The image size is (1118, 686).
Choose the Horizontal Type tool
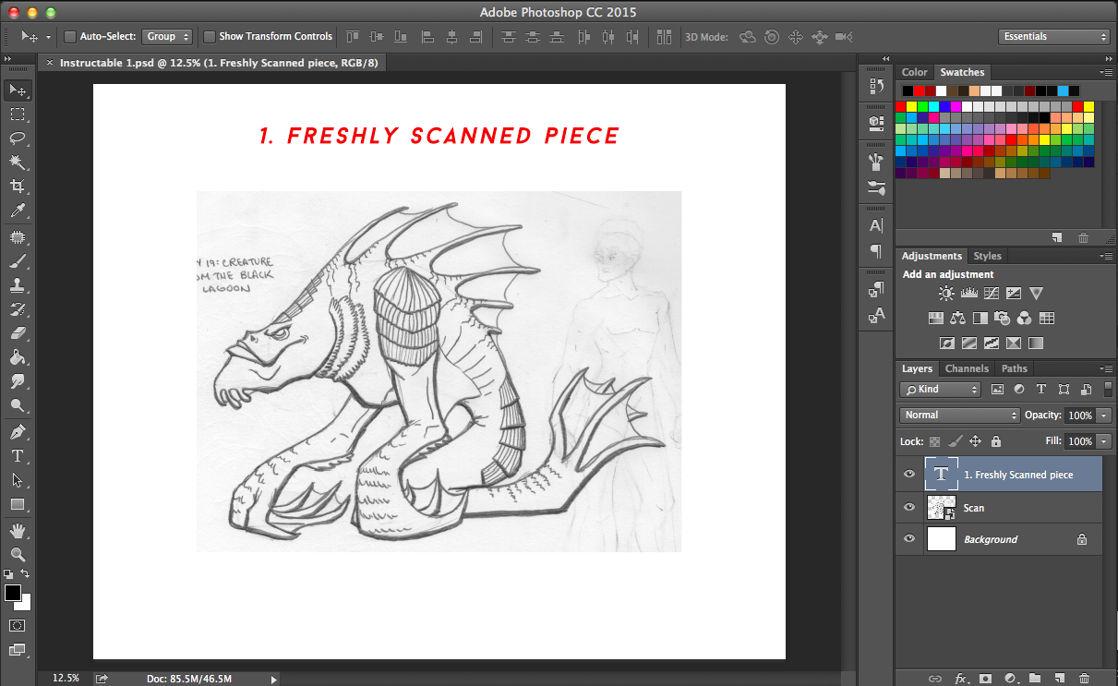(18, 456)
